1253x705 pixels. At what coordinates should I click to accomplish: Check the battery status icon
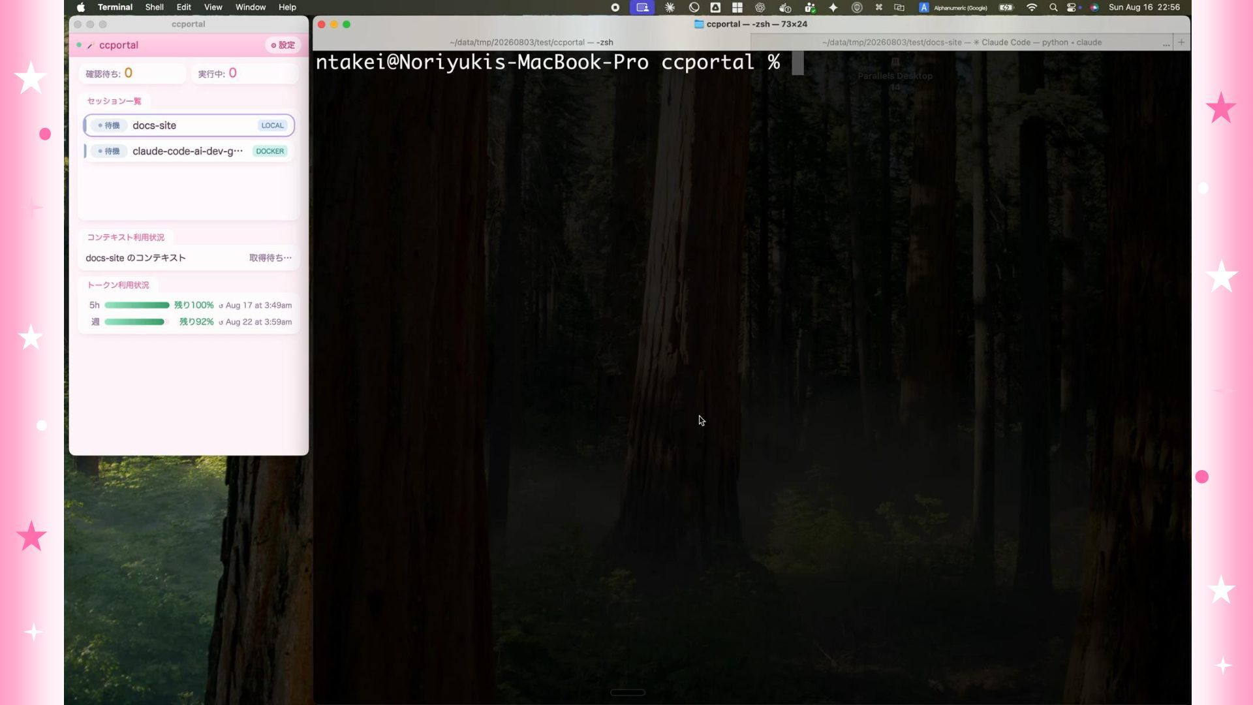tap(1006, 7)
